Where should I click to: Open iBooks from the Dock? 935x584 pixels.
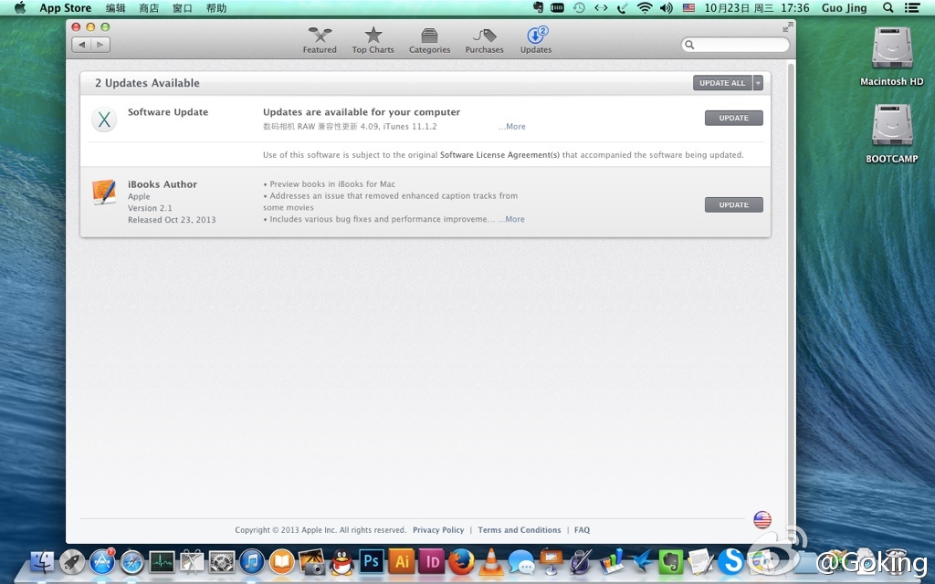(x=281, y=562)
